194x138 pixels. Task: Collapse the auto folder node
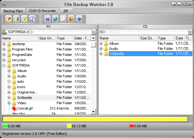click(9, 81)
